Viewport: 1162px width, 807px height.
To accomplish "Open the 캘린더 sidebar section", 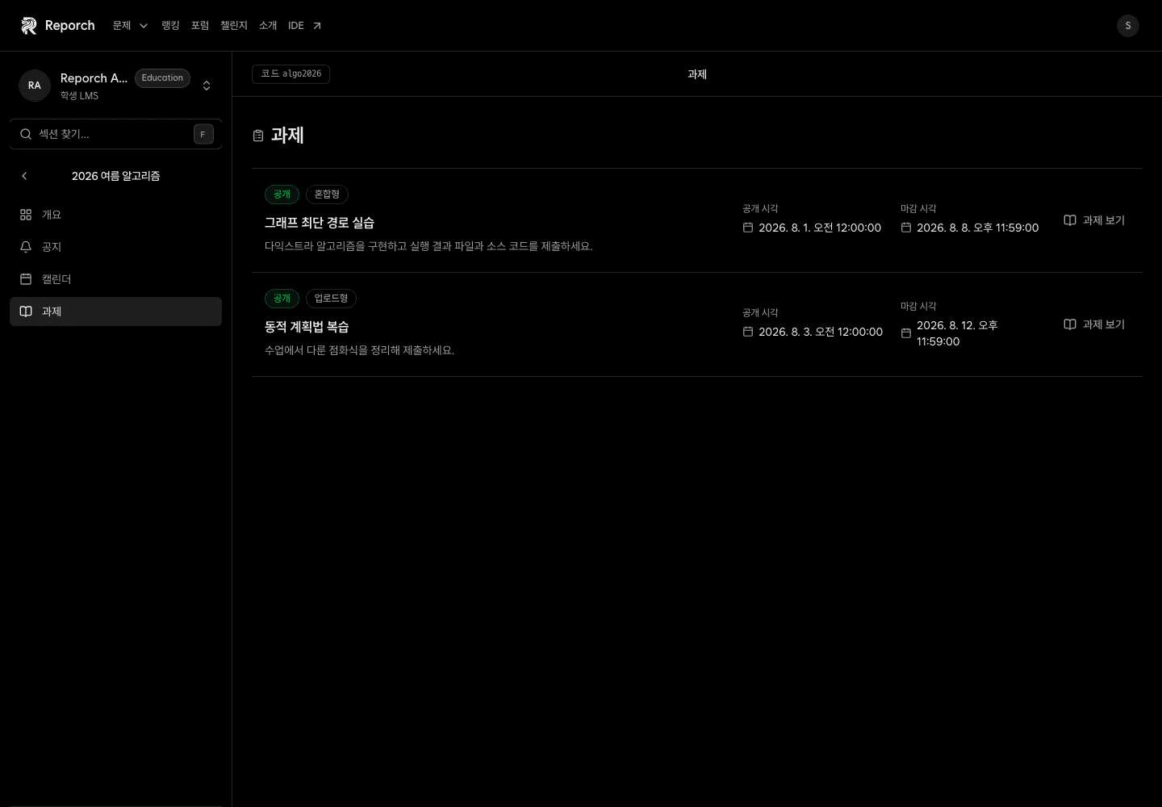I will (115, 279).
